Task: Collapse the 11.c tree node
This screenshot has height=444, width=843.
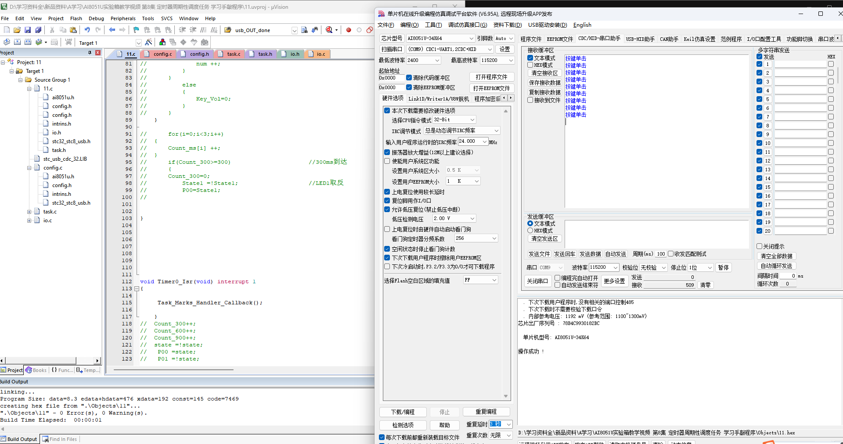Action: pos(29,89)
